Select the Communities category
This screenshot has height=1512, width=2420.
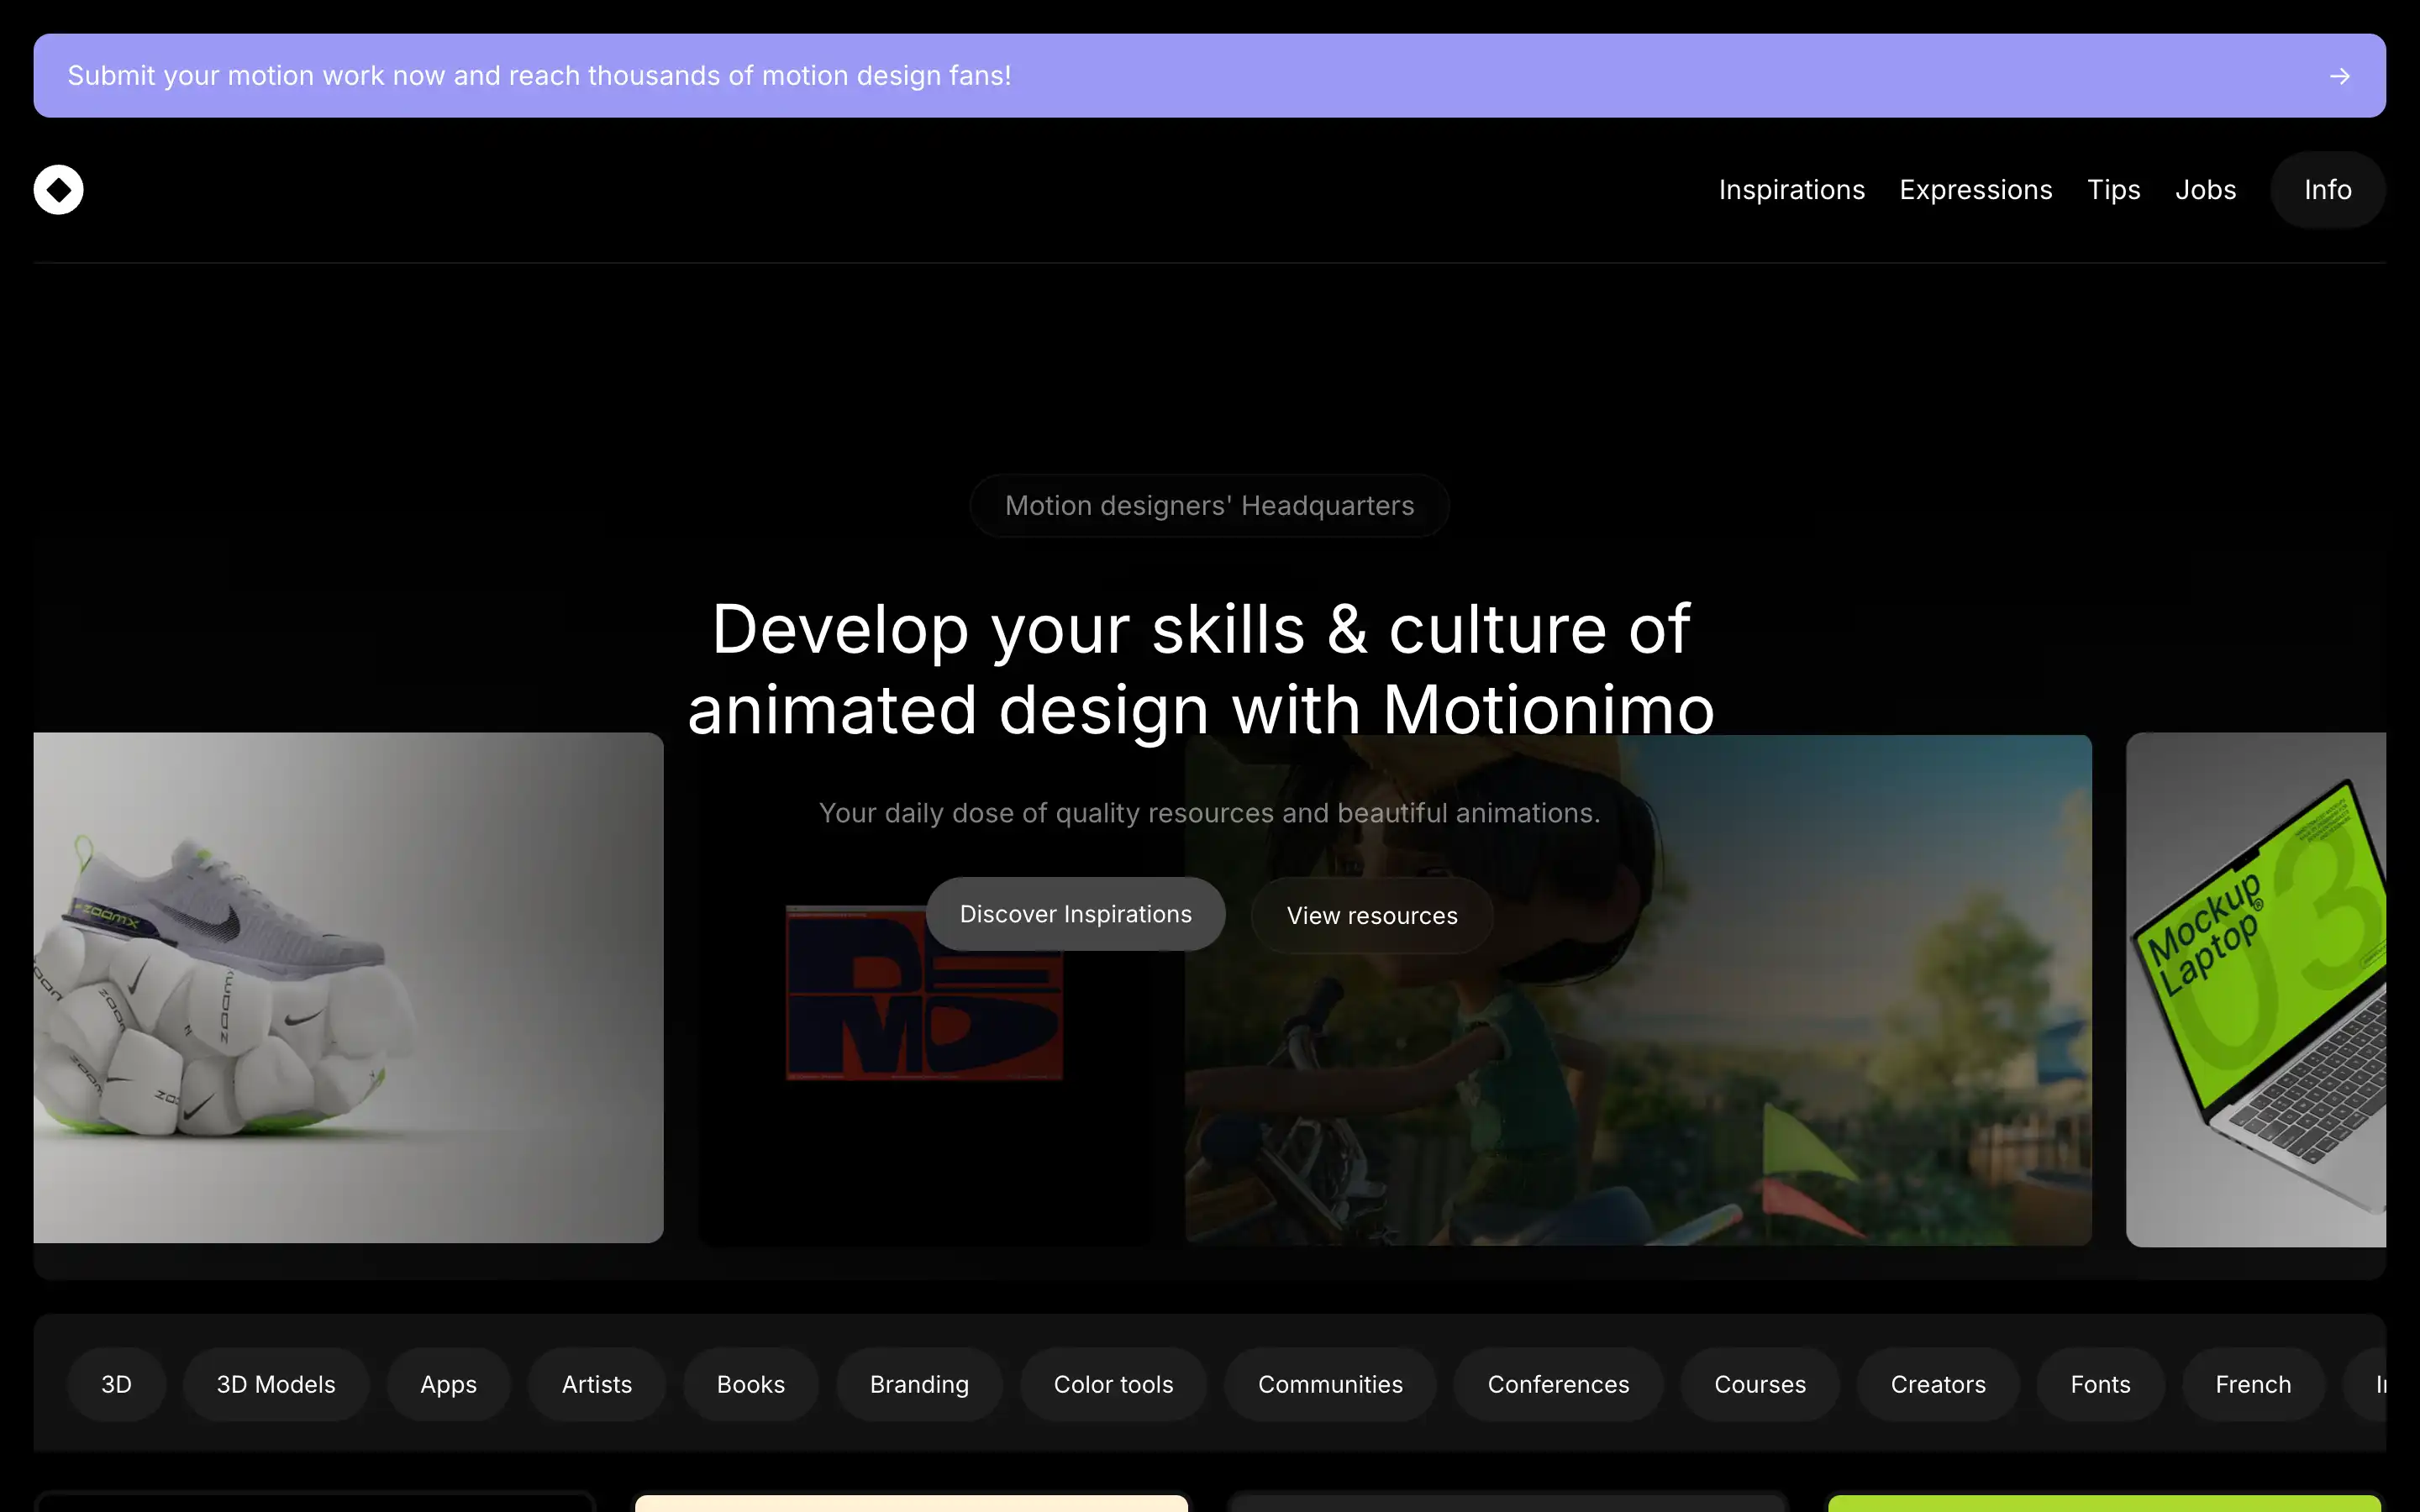click(1330, 1384)
